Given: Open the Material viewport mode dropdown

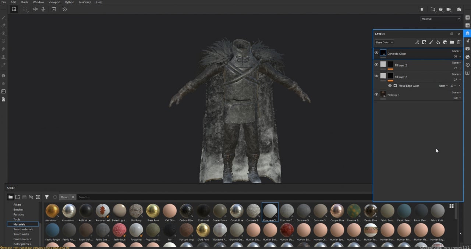Looking at the screenshot, I should pyautogui.click(x=440, y=19).
